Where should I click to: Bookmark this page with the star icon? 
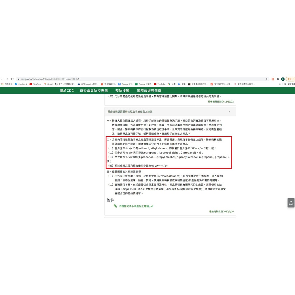point(266,79)
